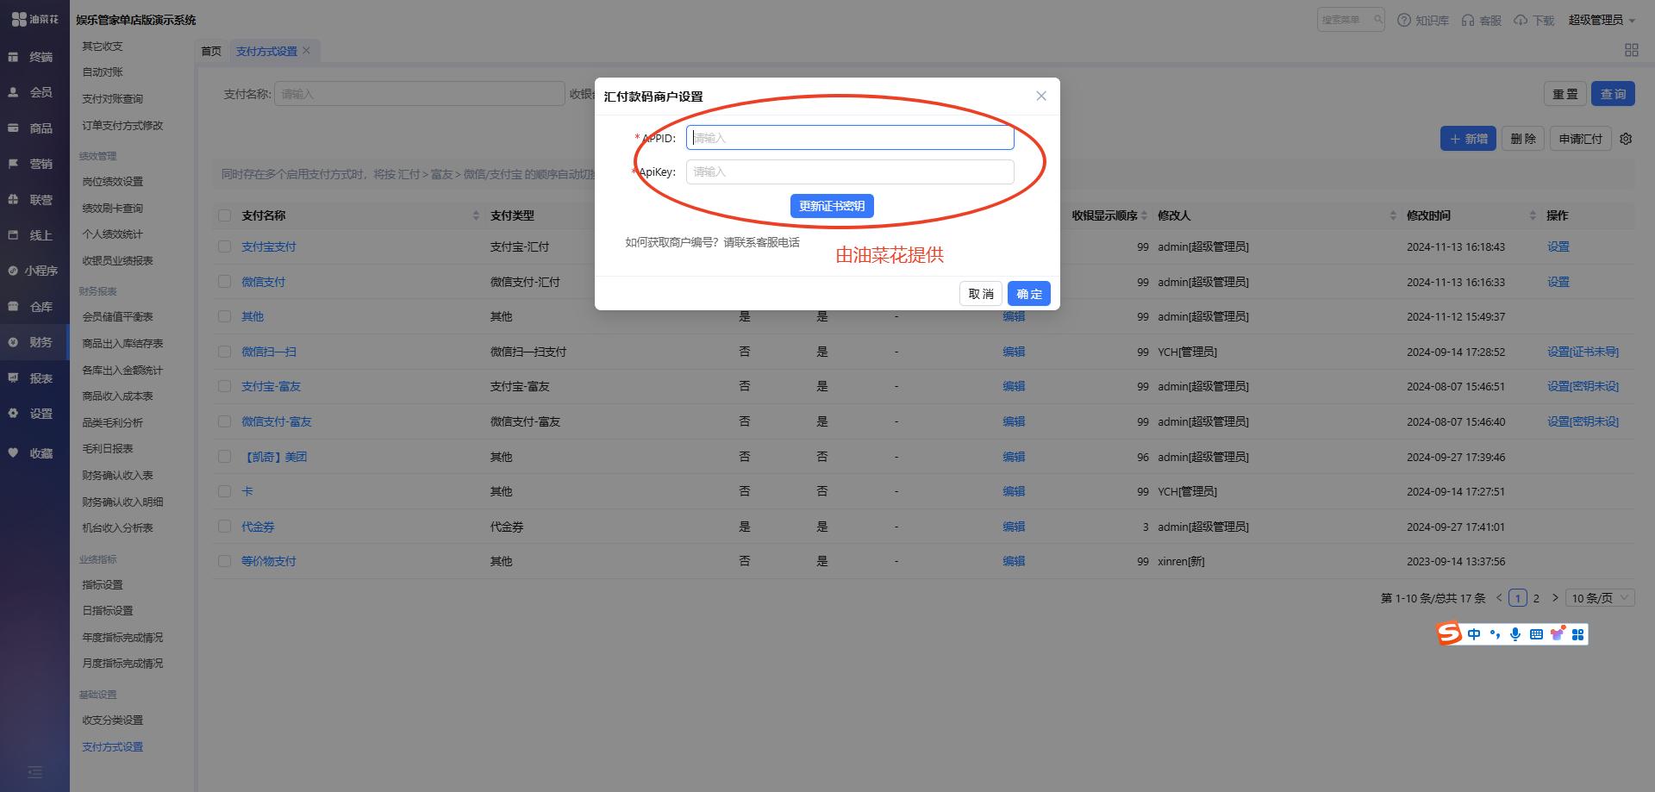Open 岗位绩效设置 in the side menu
This screenshot has height=792, width=1655.
(113, 182)
